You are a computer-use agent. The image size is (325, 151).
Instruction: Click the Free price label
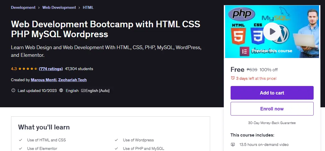coord(237,70)
